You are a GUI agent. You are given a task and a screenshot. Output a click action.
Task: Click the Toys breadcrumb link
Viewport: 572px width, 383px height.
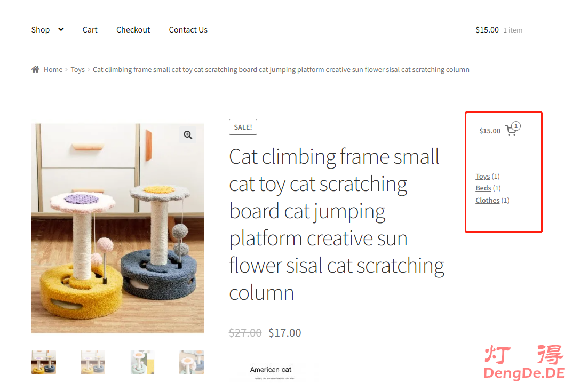tap(77, 70)
